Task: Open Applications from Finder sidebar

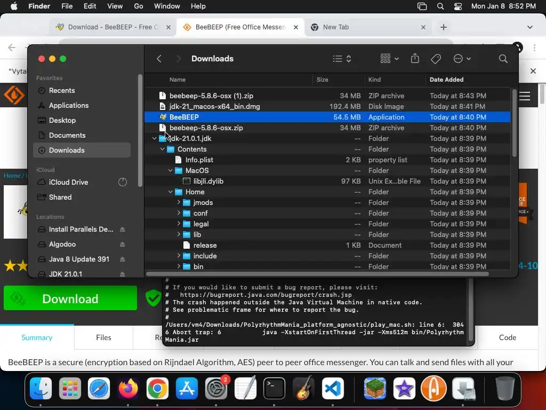Action: tap(82, 105)
